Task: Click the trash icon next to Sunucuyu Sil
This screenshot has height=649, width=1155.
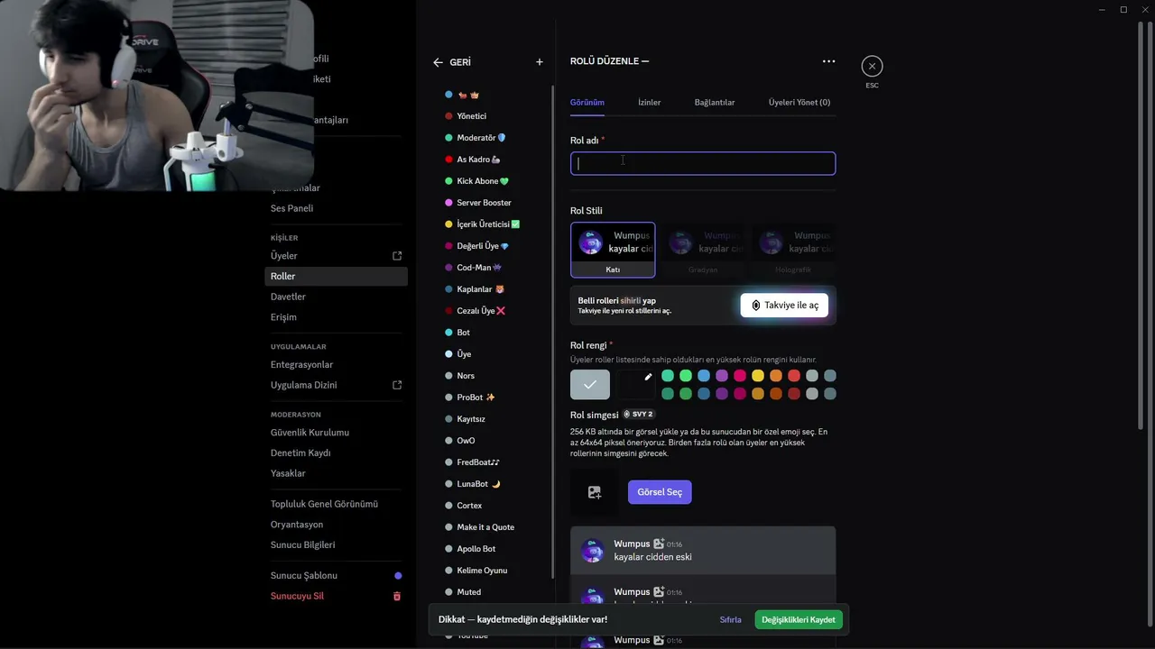Action: pyautogui.click(x=397, y=596)
